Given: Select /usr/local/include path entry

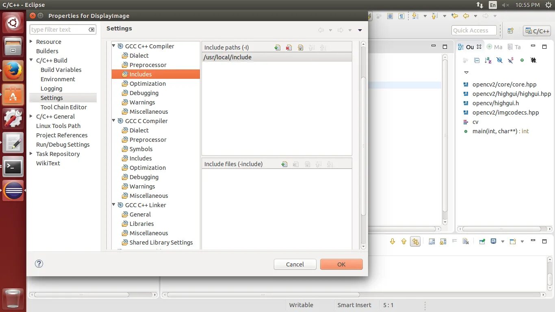Looking at the screenshot, I should (x=277, y=57).
